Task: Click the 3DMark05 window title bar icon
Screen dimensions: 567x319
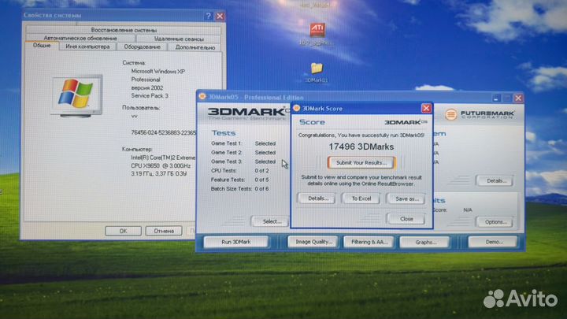Action: [202, 97]
